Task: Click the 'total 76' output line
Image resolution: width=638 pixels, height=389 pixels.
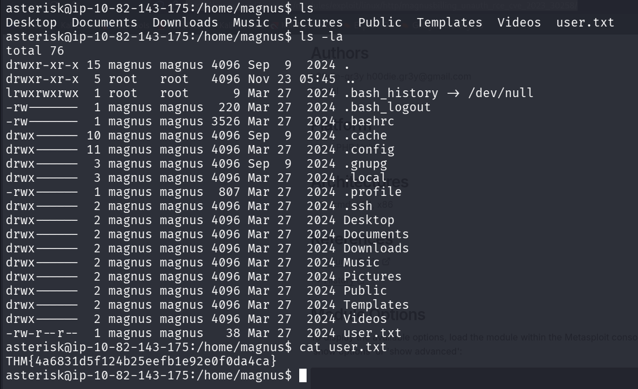Action: (35, 51)
